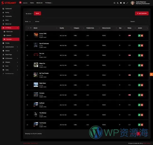Image resolution: width=153 pixels, height=145 pixels.
Task: Open Movie List in the top navigation
Action: point(40,3)
